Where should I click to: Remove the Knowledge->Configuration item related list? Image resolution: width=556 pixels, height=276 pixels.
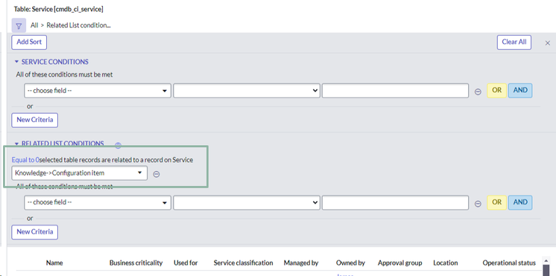(157, 174)
